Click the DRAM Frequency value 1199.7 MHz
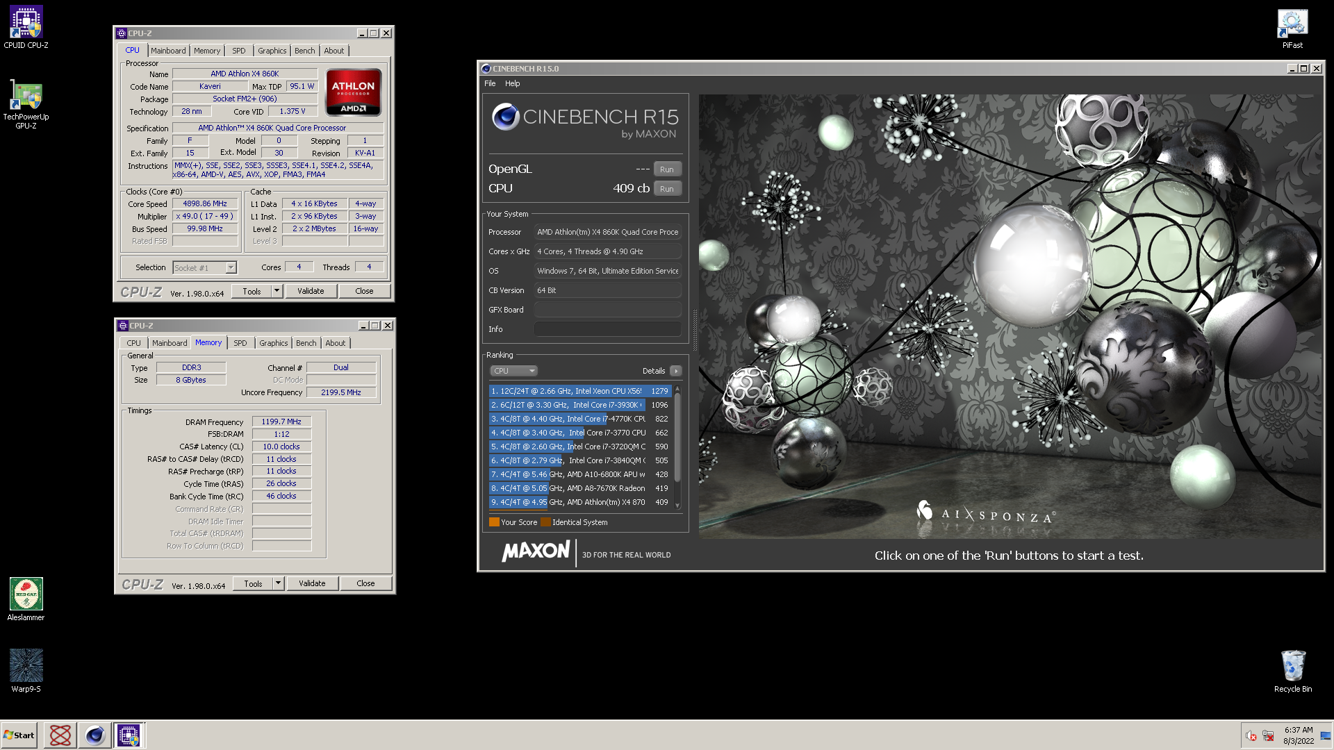The height and width of the screenshot is (750, 1334). pos(281,422)
